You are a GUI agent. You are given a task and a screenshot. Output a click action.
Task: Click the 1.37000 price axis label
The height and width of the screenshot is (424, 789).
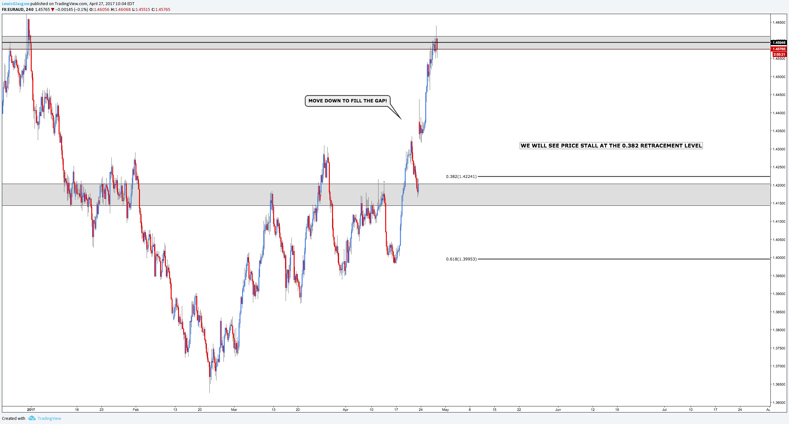pyautogui.click(x=779, y=366)
